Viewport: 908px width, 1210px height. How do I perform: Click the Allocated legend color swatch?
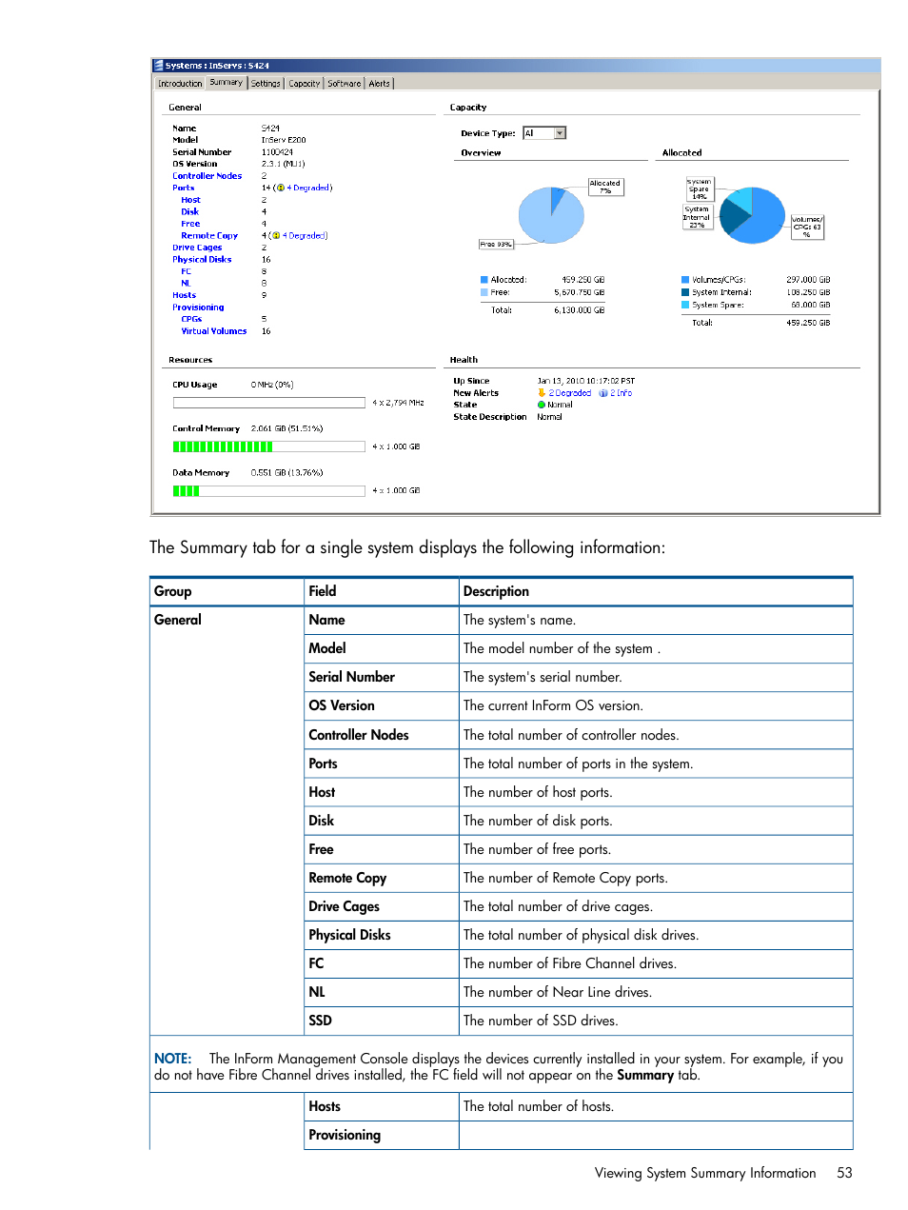pos(484,280)
